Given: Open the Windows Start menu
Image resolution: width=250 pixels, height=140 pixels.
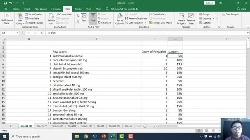Looking at the screenshot, I should click(x=4, y=136).
